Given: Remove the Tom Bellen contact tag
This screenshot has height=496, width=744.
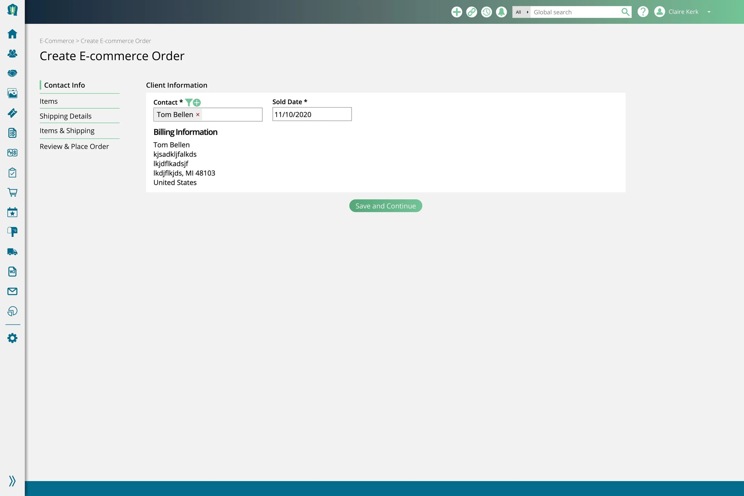Looking at the screenshot, I should click(x=198, y=115).
